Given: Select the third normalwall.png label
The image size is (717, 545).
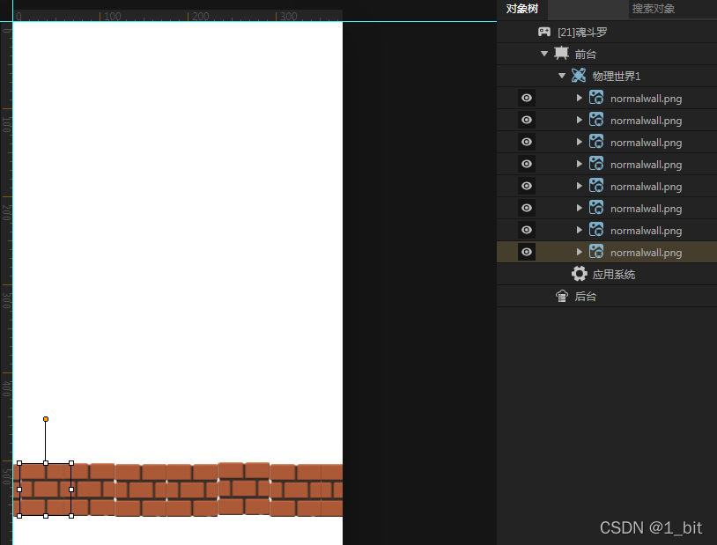Looking at the screenshot, I should click(x=647, y=143).
